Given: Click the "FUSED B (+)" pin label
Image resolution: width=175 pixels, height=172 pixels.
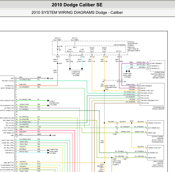Looking at the screenshot, I should (x=9, y=86).
